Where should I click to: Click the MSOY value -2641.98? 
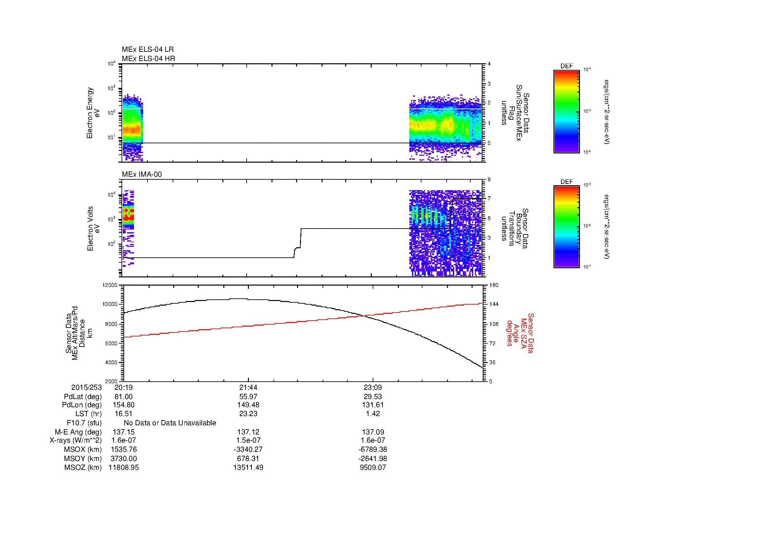(373, 459)
